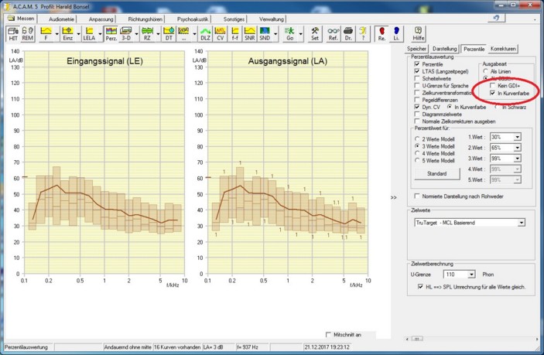This screenshot has width=544, height=355.
Task: Open the Sonstiges tab
Action: [x=234, y=19]
